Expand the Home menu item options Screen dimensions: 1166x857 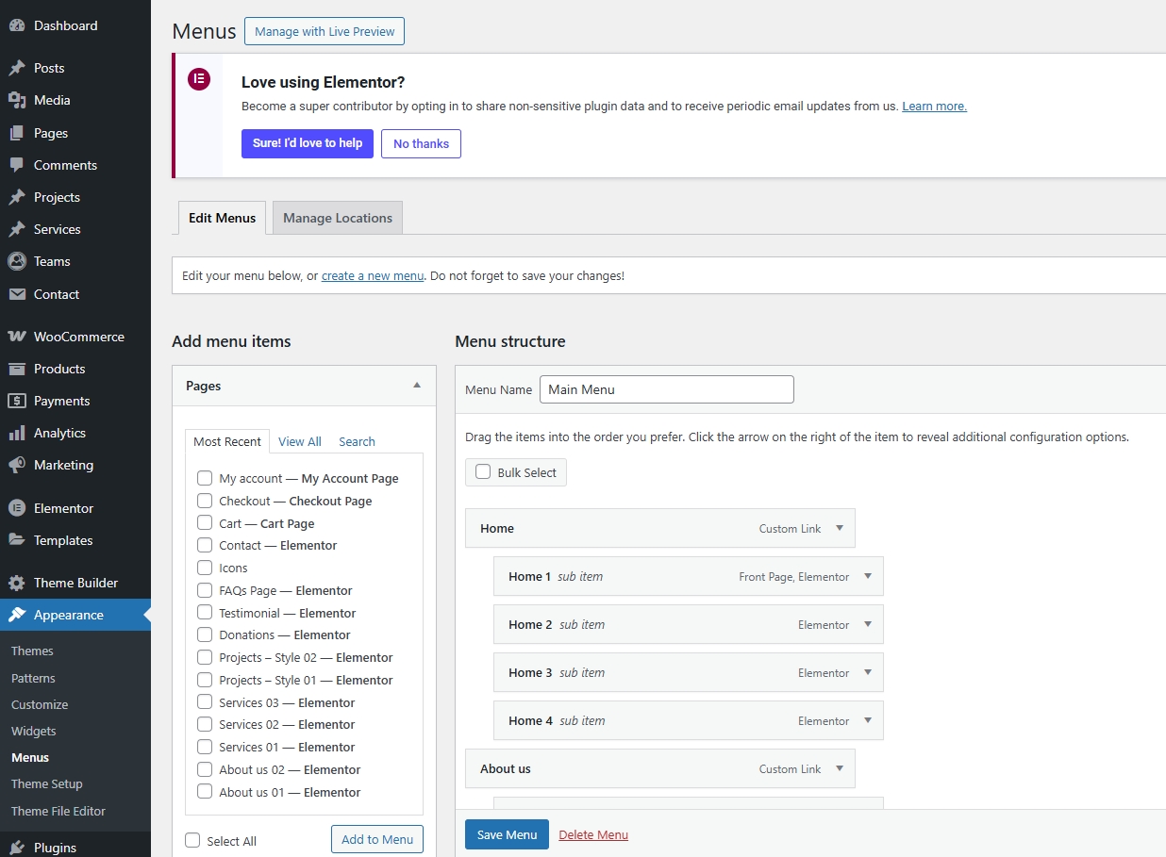(840, 529)
